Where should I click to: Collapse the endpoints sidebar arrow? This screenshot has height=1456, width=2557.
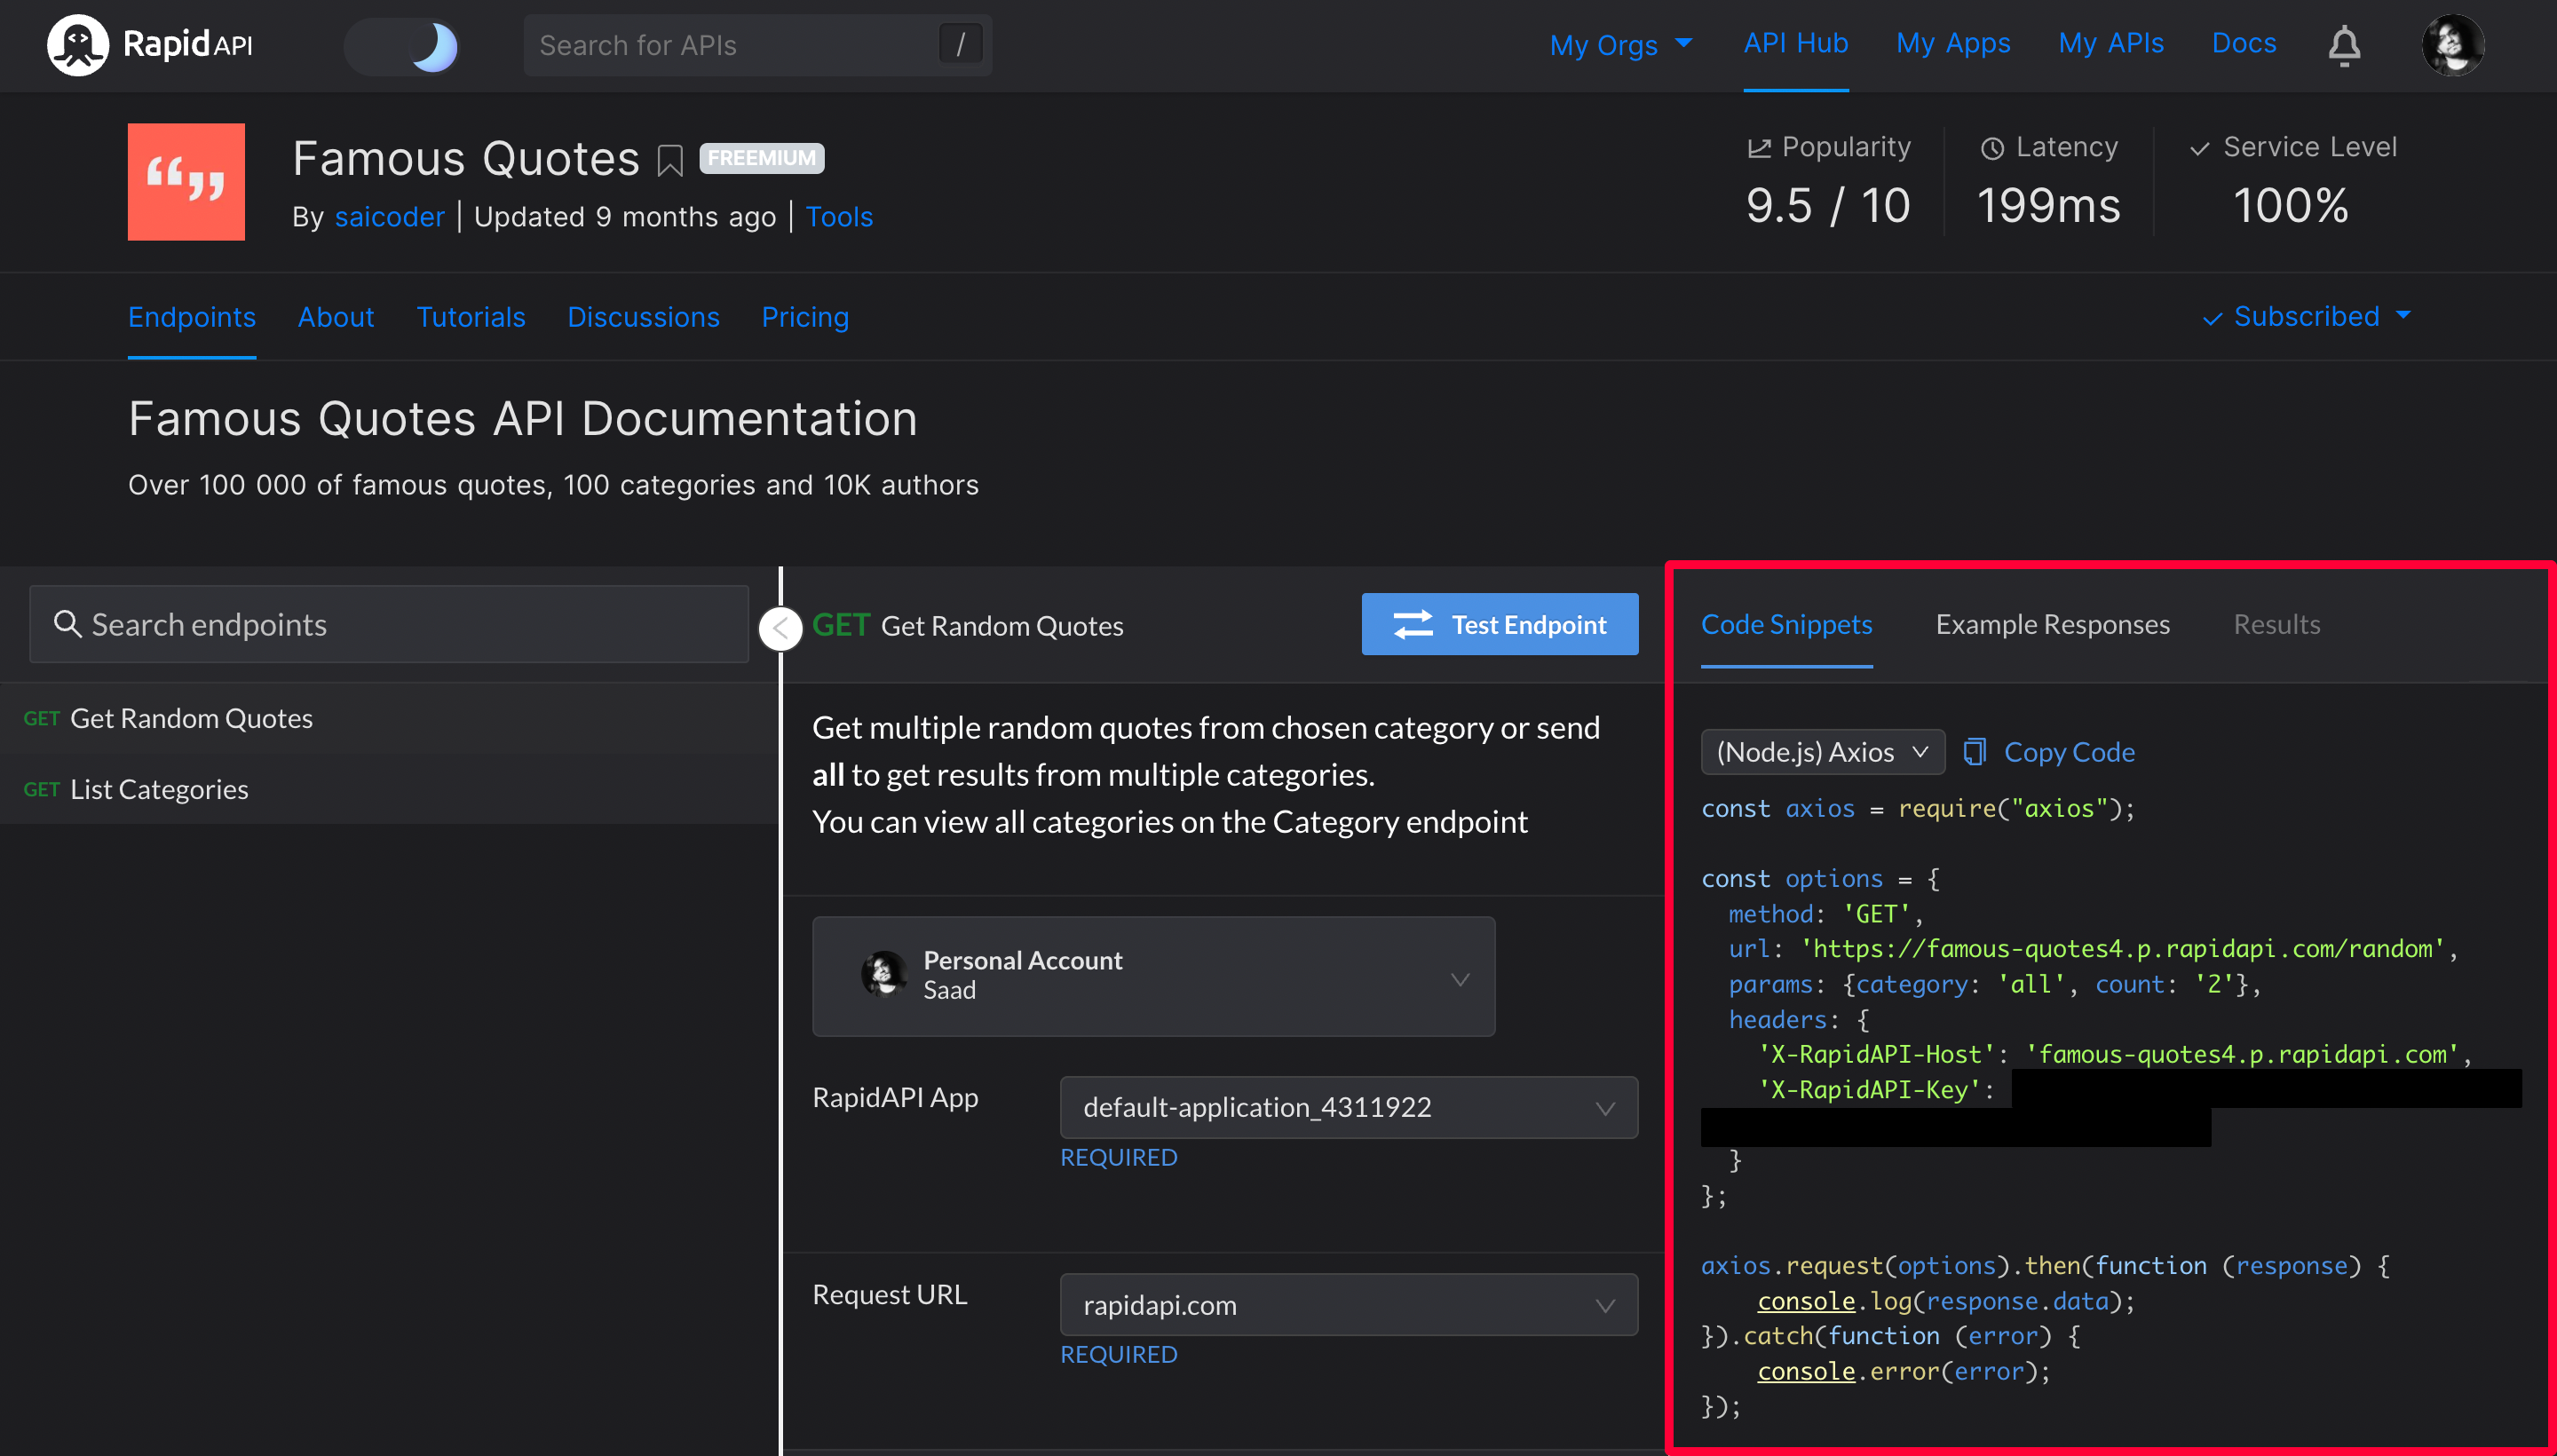pos(781,629)
